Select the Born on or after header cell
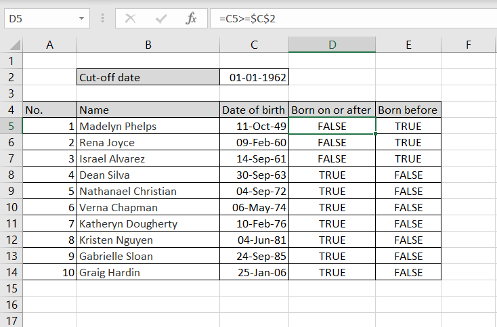The width and height of the screenshot is (497, 327). pos(332,110)
